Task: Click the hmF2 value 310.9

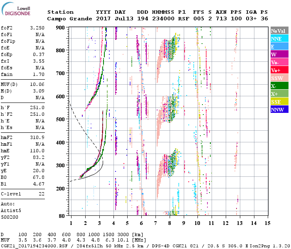Action: pyautogui.click(x=37, y=137)
